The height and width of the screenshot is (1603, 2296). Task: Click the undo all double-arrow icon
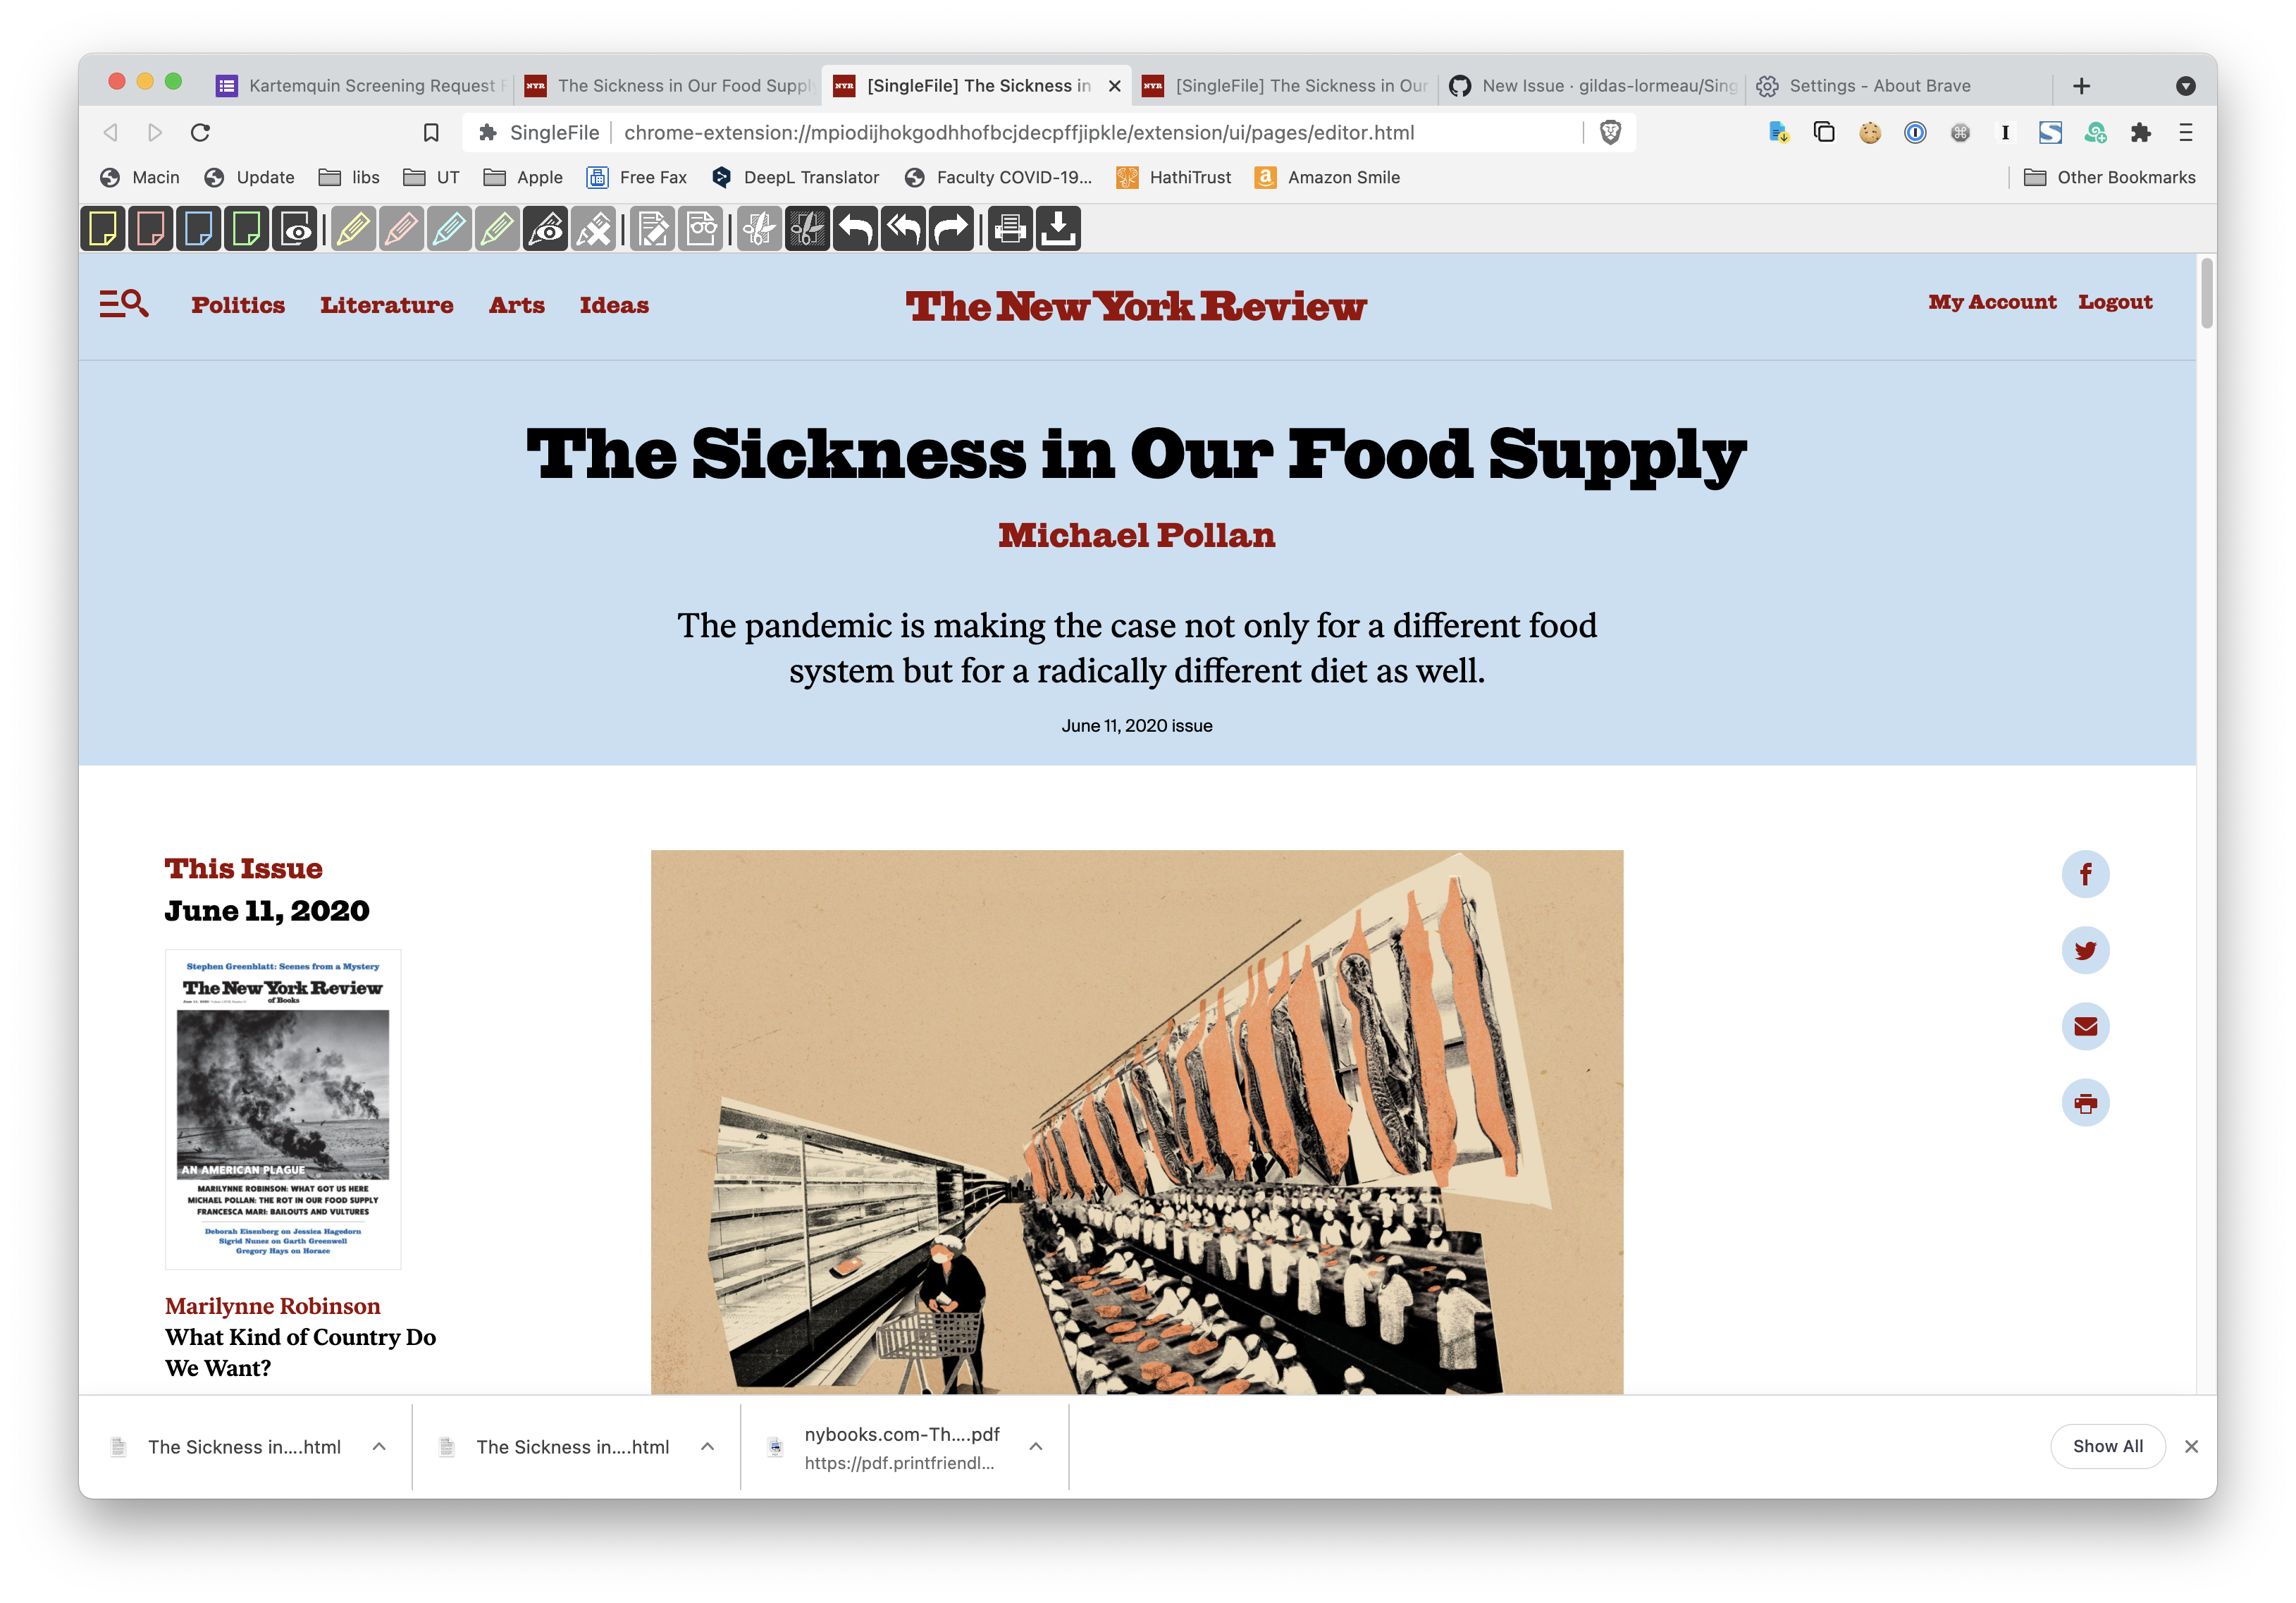tap(903, 229)
